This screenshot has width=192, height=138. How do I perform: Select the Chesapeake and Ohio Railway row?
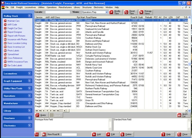point(111,103)
